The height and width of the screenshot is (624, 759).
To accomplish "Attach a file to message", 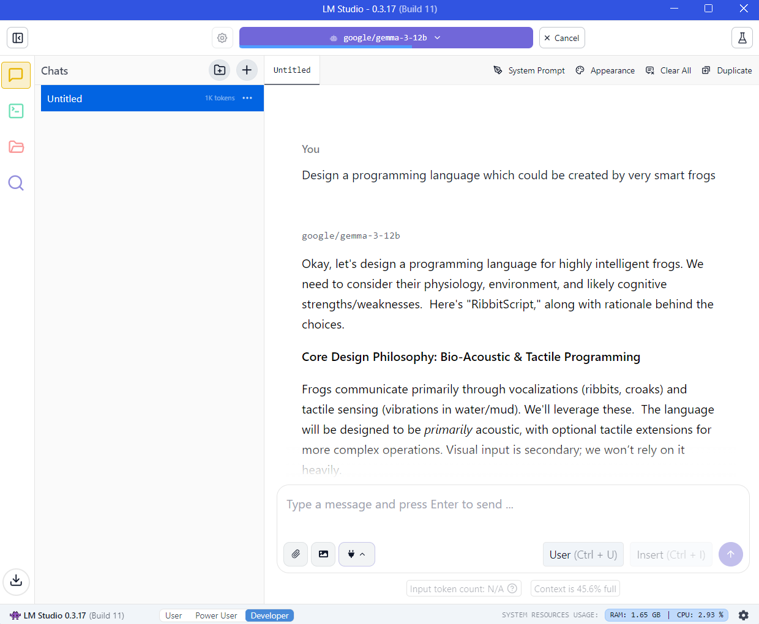I will pyautogui.click(x=296, y=554).
